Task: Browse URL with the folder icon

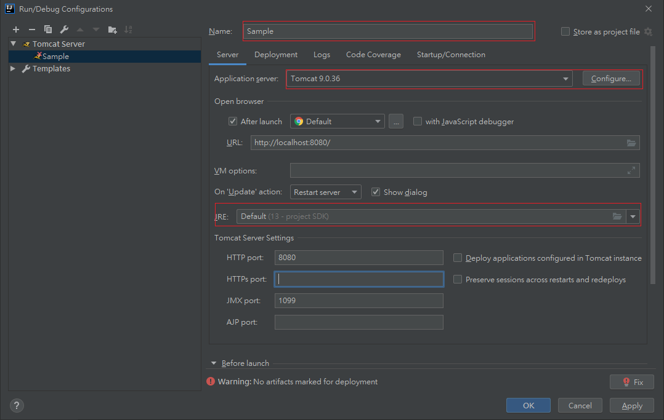Action: (x=631, y=143)
